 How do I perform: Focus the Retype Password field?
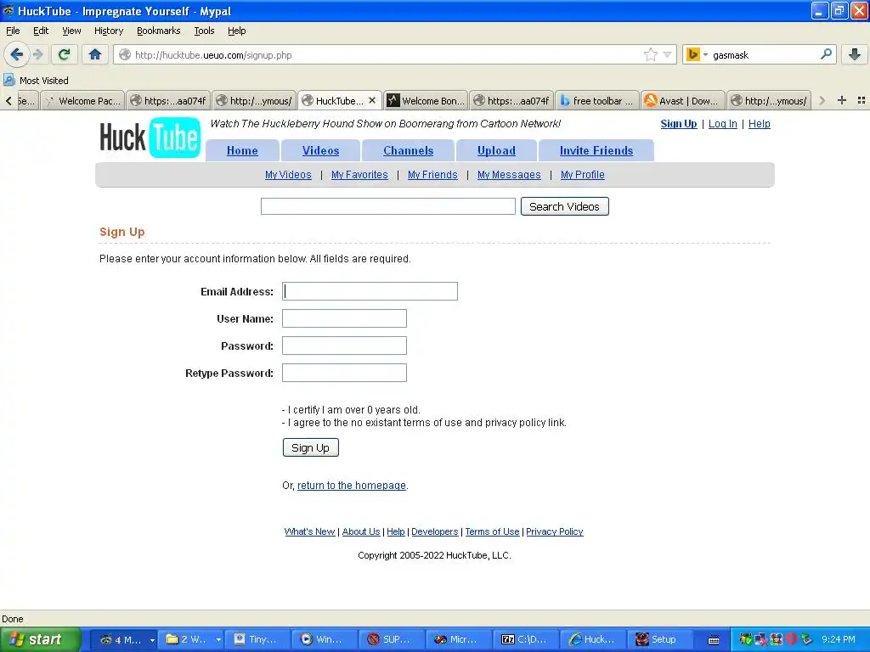[x=344, y=373]
